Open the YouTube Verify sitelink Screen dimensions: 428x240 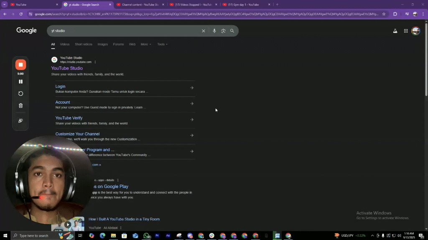click(69, 118)
